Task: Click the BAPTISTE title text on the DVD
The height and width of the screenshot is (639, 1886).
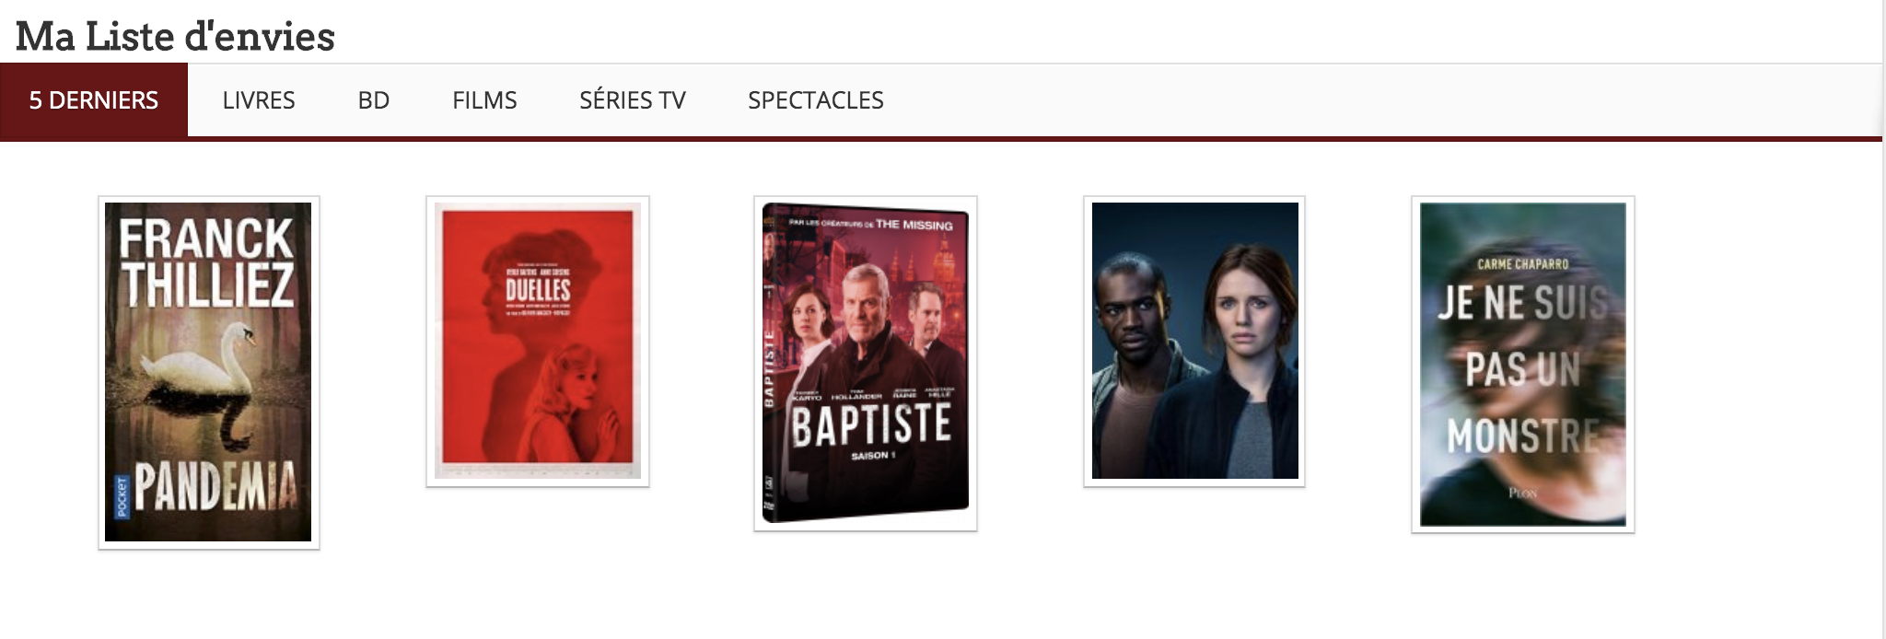Action: click(x=871, y=424)
